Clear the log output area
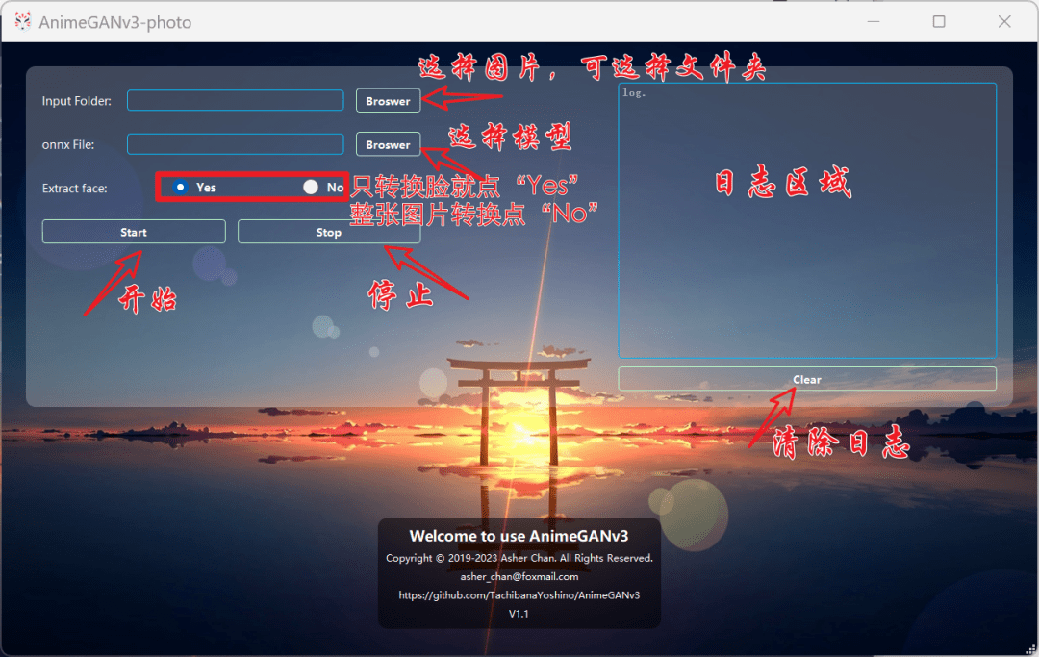This screenshot has height=657, width=1039. 806,378
